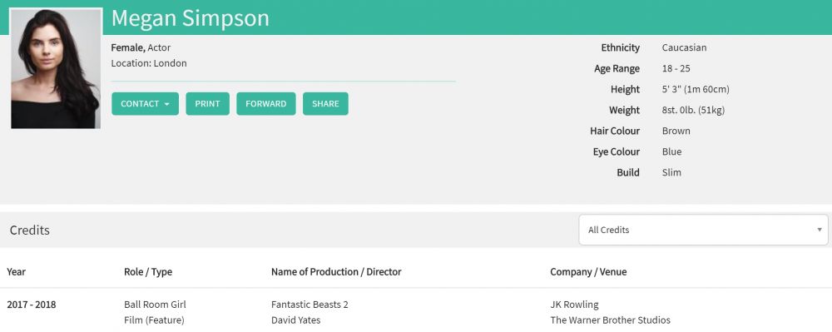This screenshot has height=332, width=832.
Task: Click the Credits section heading
Action: (x=30, y=230)
